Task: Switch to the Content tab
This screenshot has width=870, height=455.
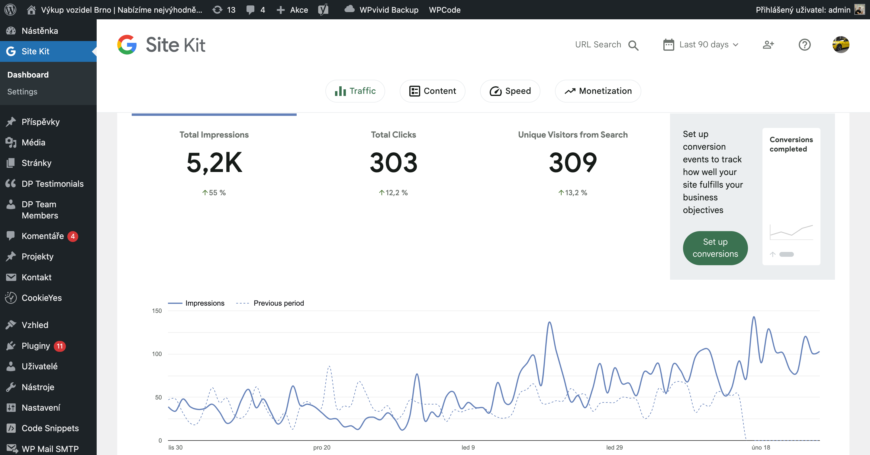Action: pyautogui.click(x=432, y=91)
